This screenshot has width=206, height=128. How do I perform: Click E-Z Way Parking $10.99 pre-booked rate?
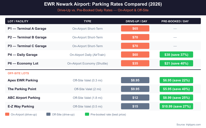click(176, 106)
